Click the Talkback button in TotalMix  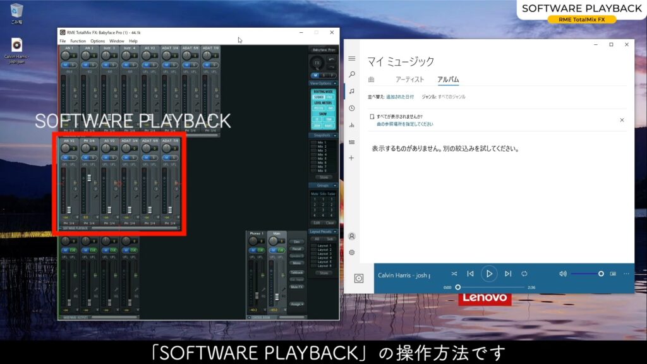(x=297, y=272)
